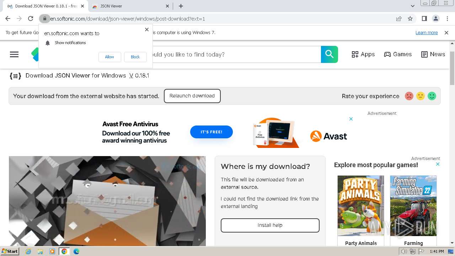Close the popular games advertisement
Image resolution: width=455 pixels, height=256 pixels.
438,164
